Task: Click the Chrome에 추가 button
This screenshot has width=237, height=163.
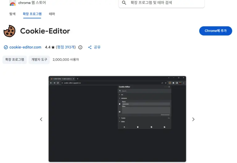Action: tap(215, 31)
